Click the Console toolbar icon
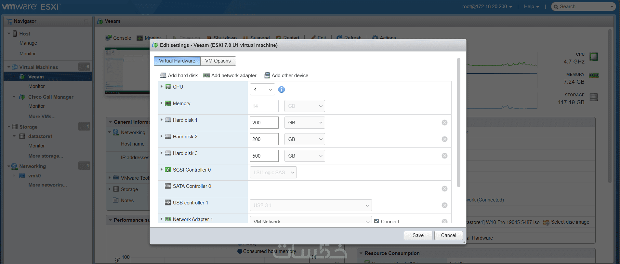Viewport: 620px width, 264px height. pos(108,38)
